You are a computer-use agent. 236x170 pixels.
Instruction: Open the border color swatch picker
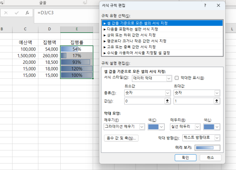coord(212,127)
